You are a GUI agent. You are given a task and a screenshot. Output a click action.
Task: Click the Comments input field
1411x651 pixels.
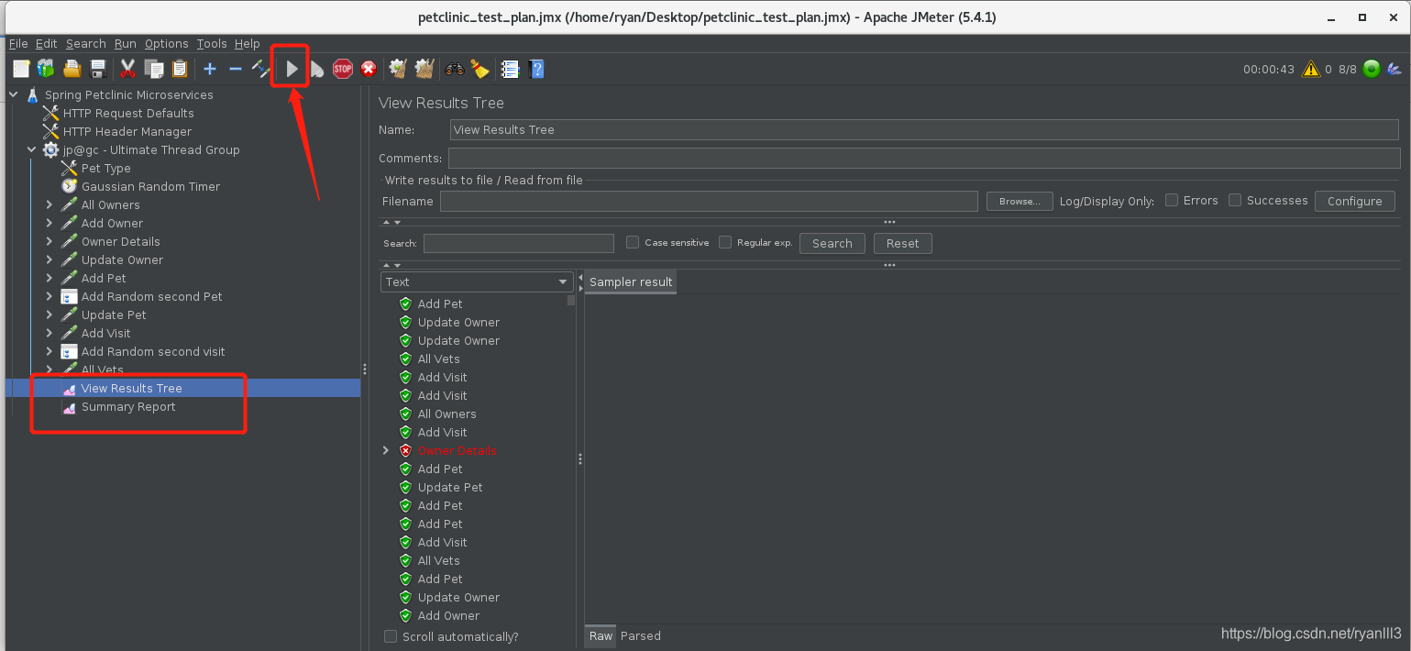pyautogui.click(x=924, y=158)
